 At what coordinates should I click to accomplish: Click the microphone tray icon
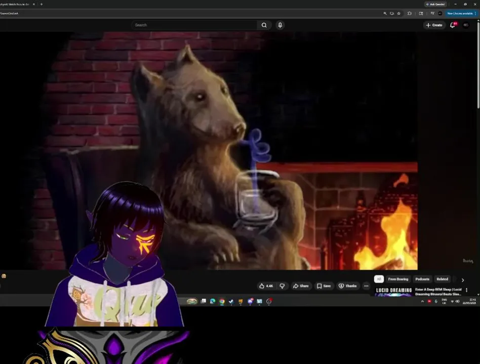[x=436, y=301]
